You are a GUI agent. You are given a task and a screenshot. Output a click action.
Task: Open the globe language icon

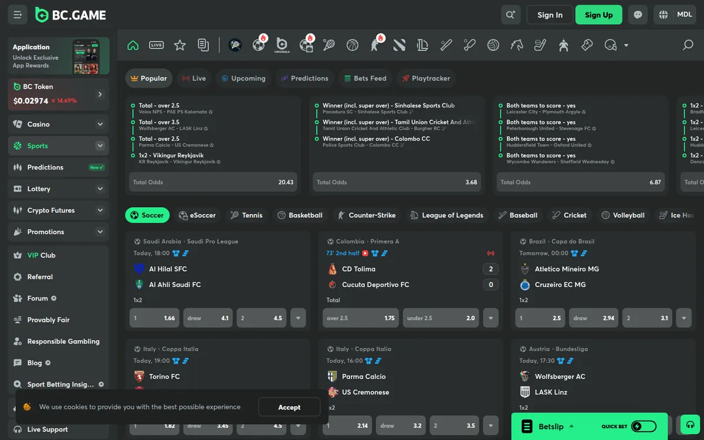click(664, 15)
